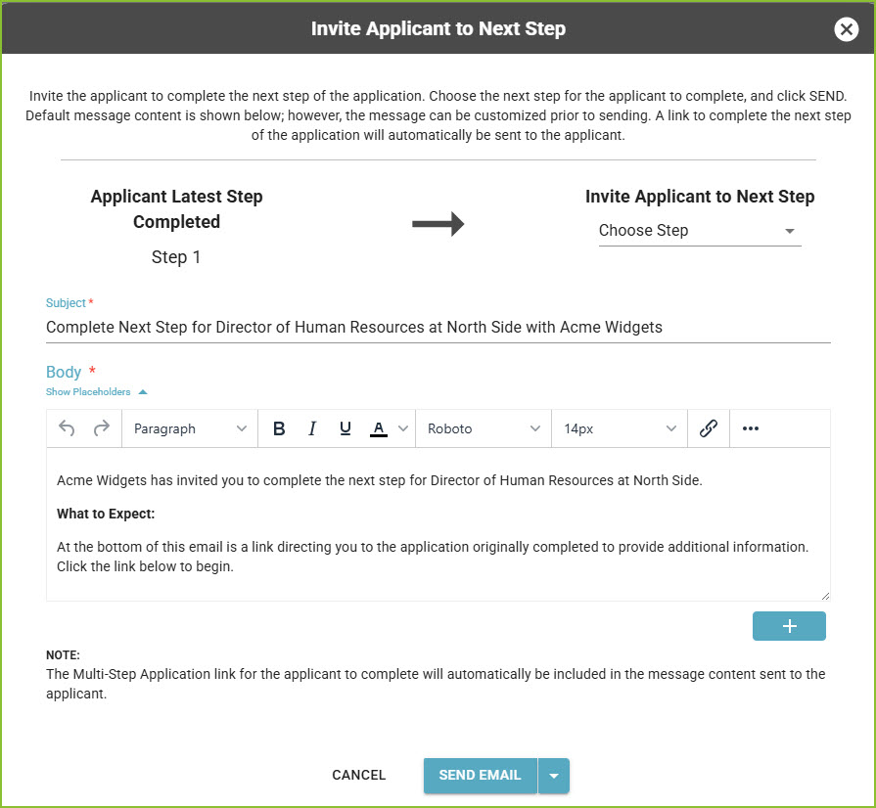Click the 'Acme Widgets has invited you' line
Viewport: 876px width, 808px height.
coord(380,480)
